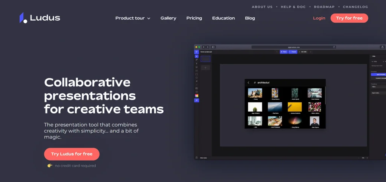
Task: Click the browser back arrow in the mockup
Action: 204,47
